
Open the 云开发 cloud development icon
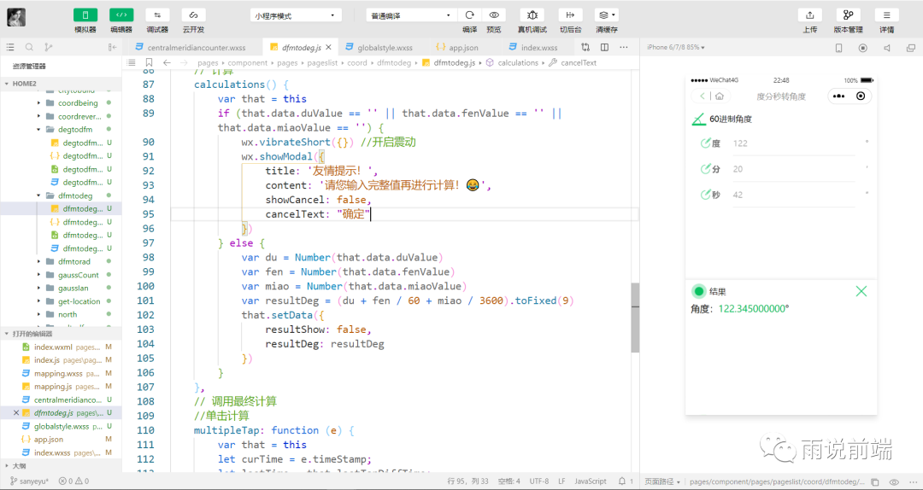pos(193,15)
